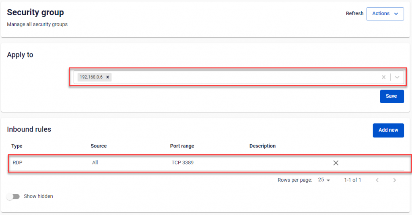This screenshot has height=215, width=412.
Task: Toggle the Show hidden switch
Action: (x=13, y=197)
